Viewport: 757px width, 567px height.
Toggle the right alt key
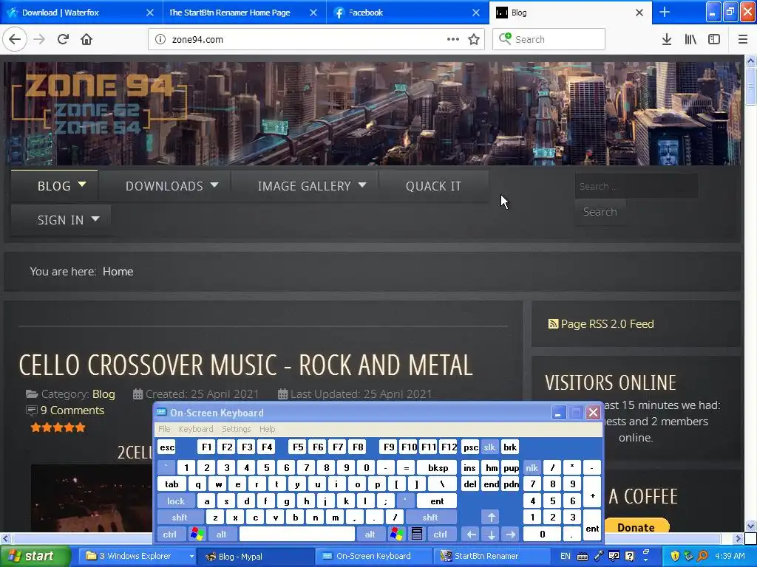tap(370, 535)
